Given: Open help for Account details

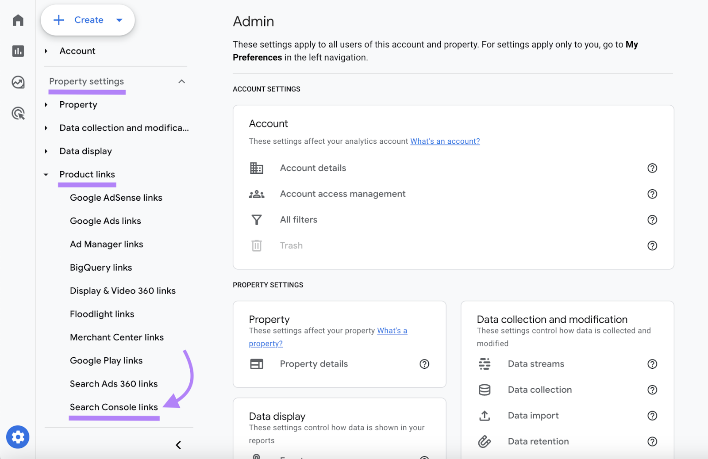Looking at the screenshot, I should click(x=652, y=168).
